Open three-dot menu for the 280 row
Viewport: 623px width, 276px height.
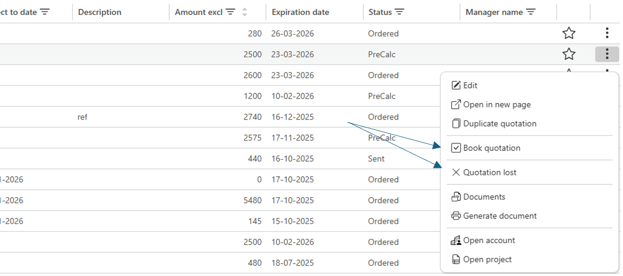607,33
